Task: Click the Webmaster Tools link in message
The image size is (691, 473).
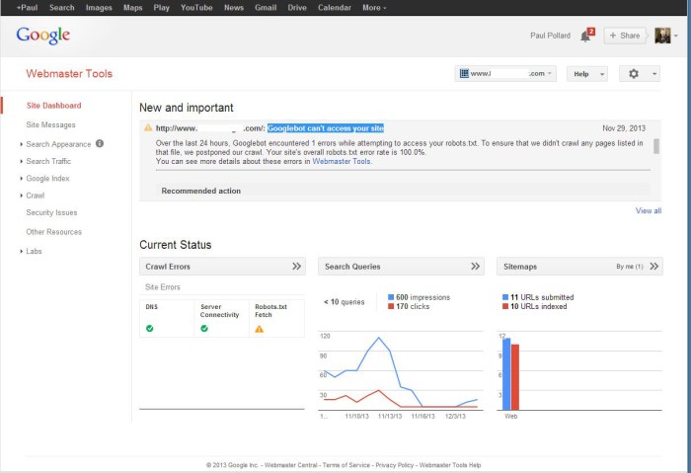Action: pyautogui.click(x=342, y=161)
